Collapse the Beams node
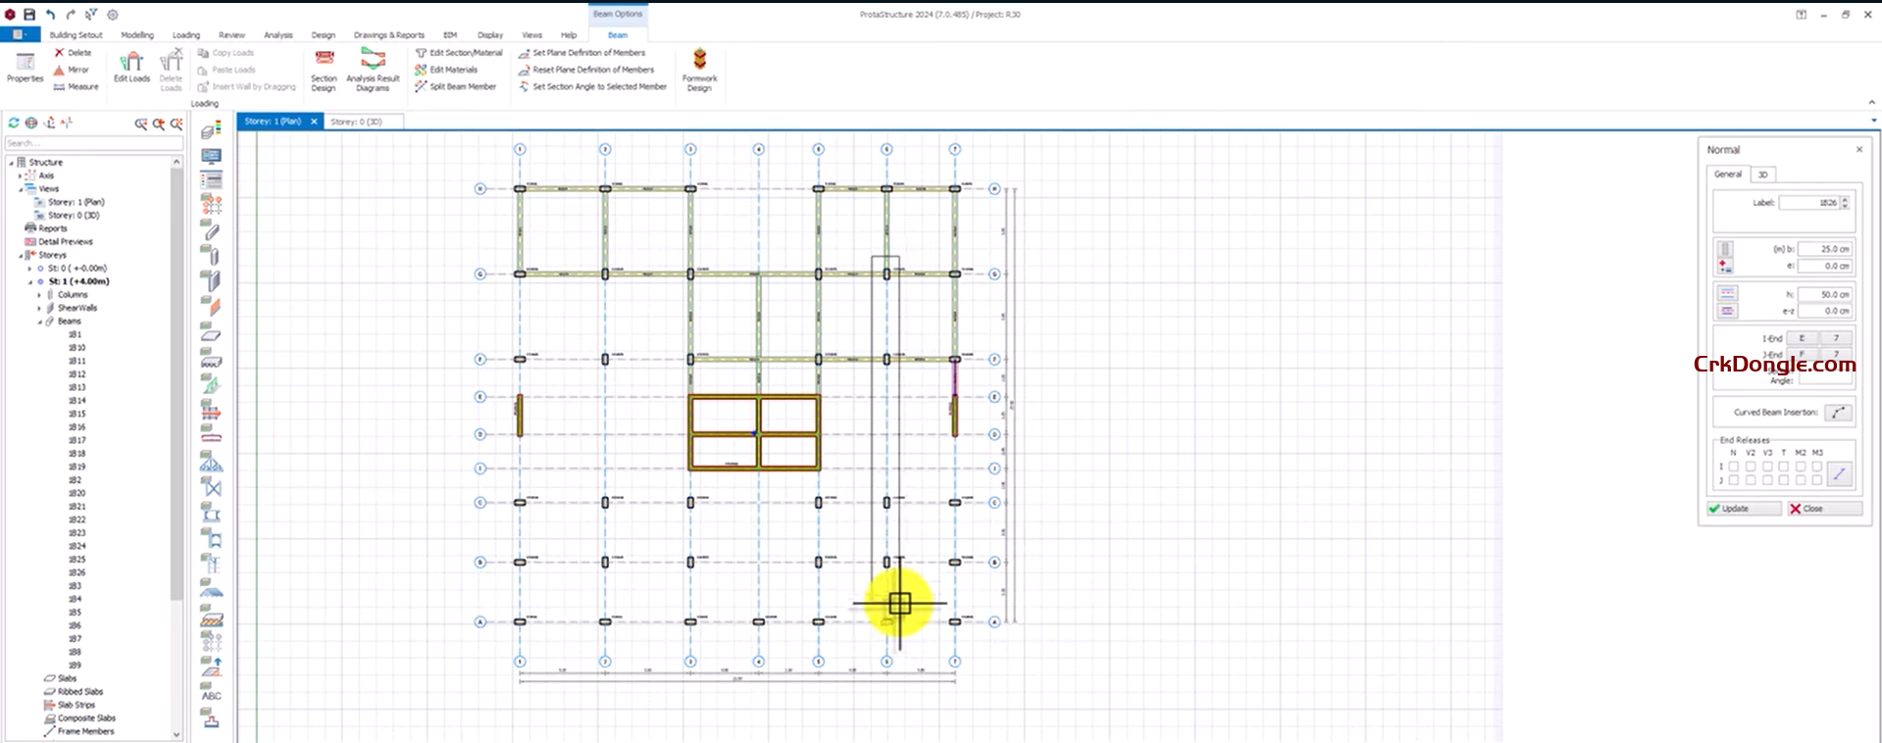This screenshot has height=743, width=1882. coord(39,322)
